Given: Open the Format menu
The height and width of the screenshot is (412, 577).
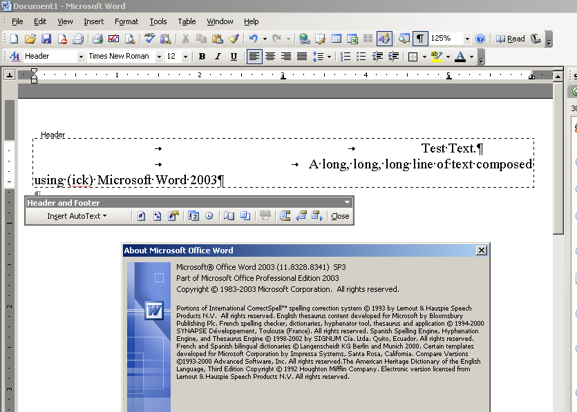Looking at the screenshot, I should point(126,21).
